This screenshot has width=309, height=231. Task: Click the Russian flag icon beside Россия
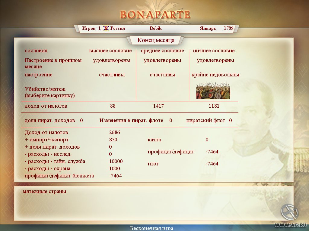point(106,28)
